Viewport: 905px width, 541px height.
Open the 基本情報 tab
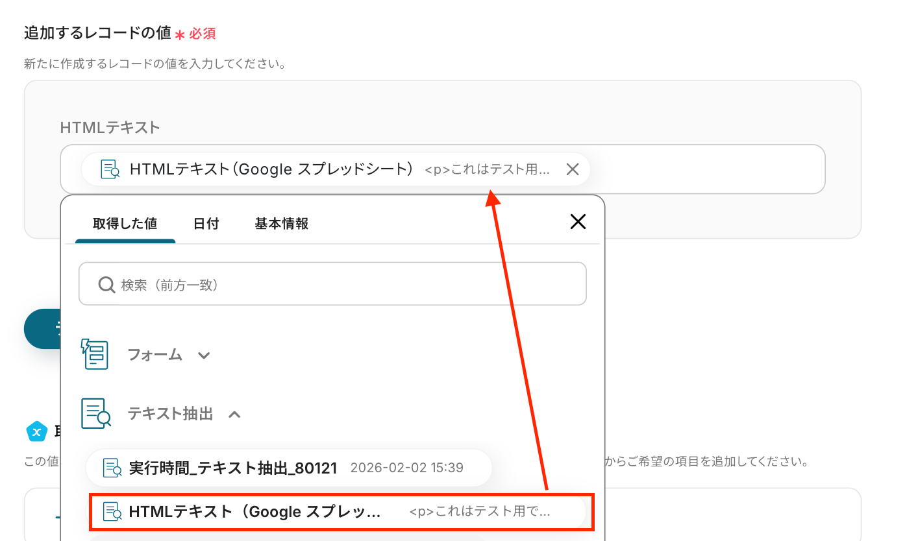282,224
